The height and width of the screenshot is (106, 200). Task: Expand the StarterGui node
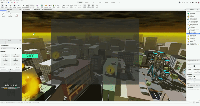click(187, 37)
